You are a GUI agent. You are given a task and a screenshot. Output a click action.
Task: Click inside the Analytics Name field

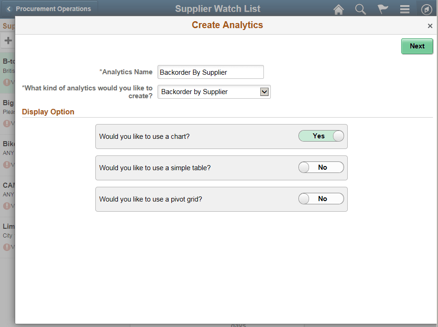(x=210, y=72)
